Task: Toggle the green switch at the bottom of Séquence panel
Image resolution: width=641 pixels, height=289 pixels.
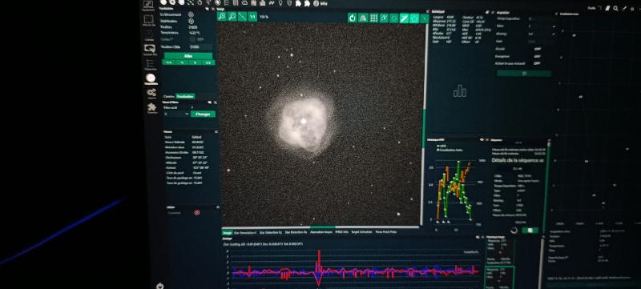Action: tap(530, 231)
